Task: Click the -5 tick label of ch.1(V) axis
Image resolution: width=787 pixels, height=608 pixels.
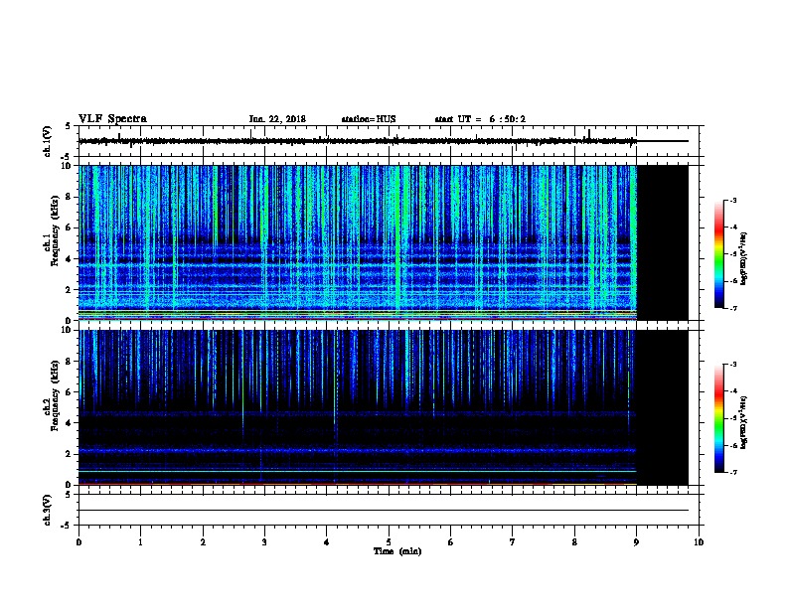Action: pos(68,157)
